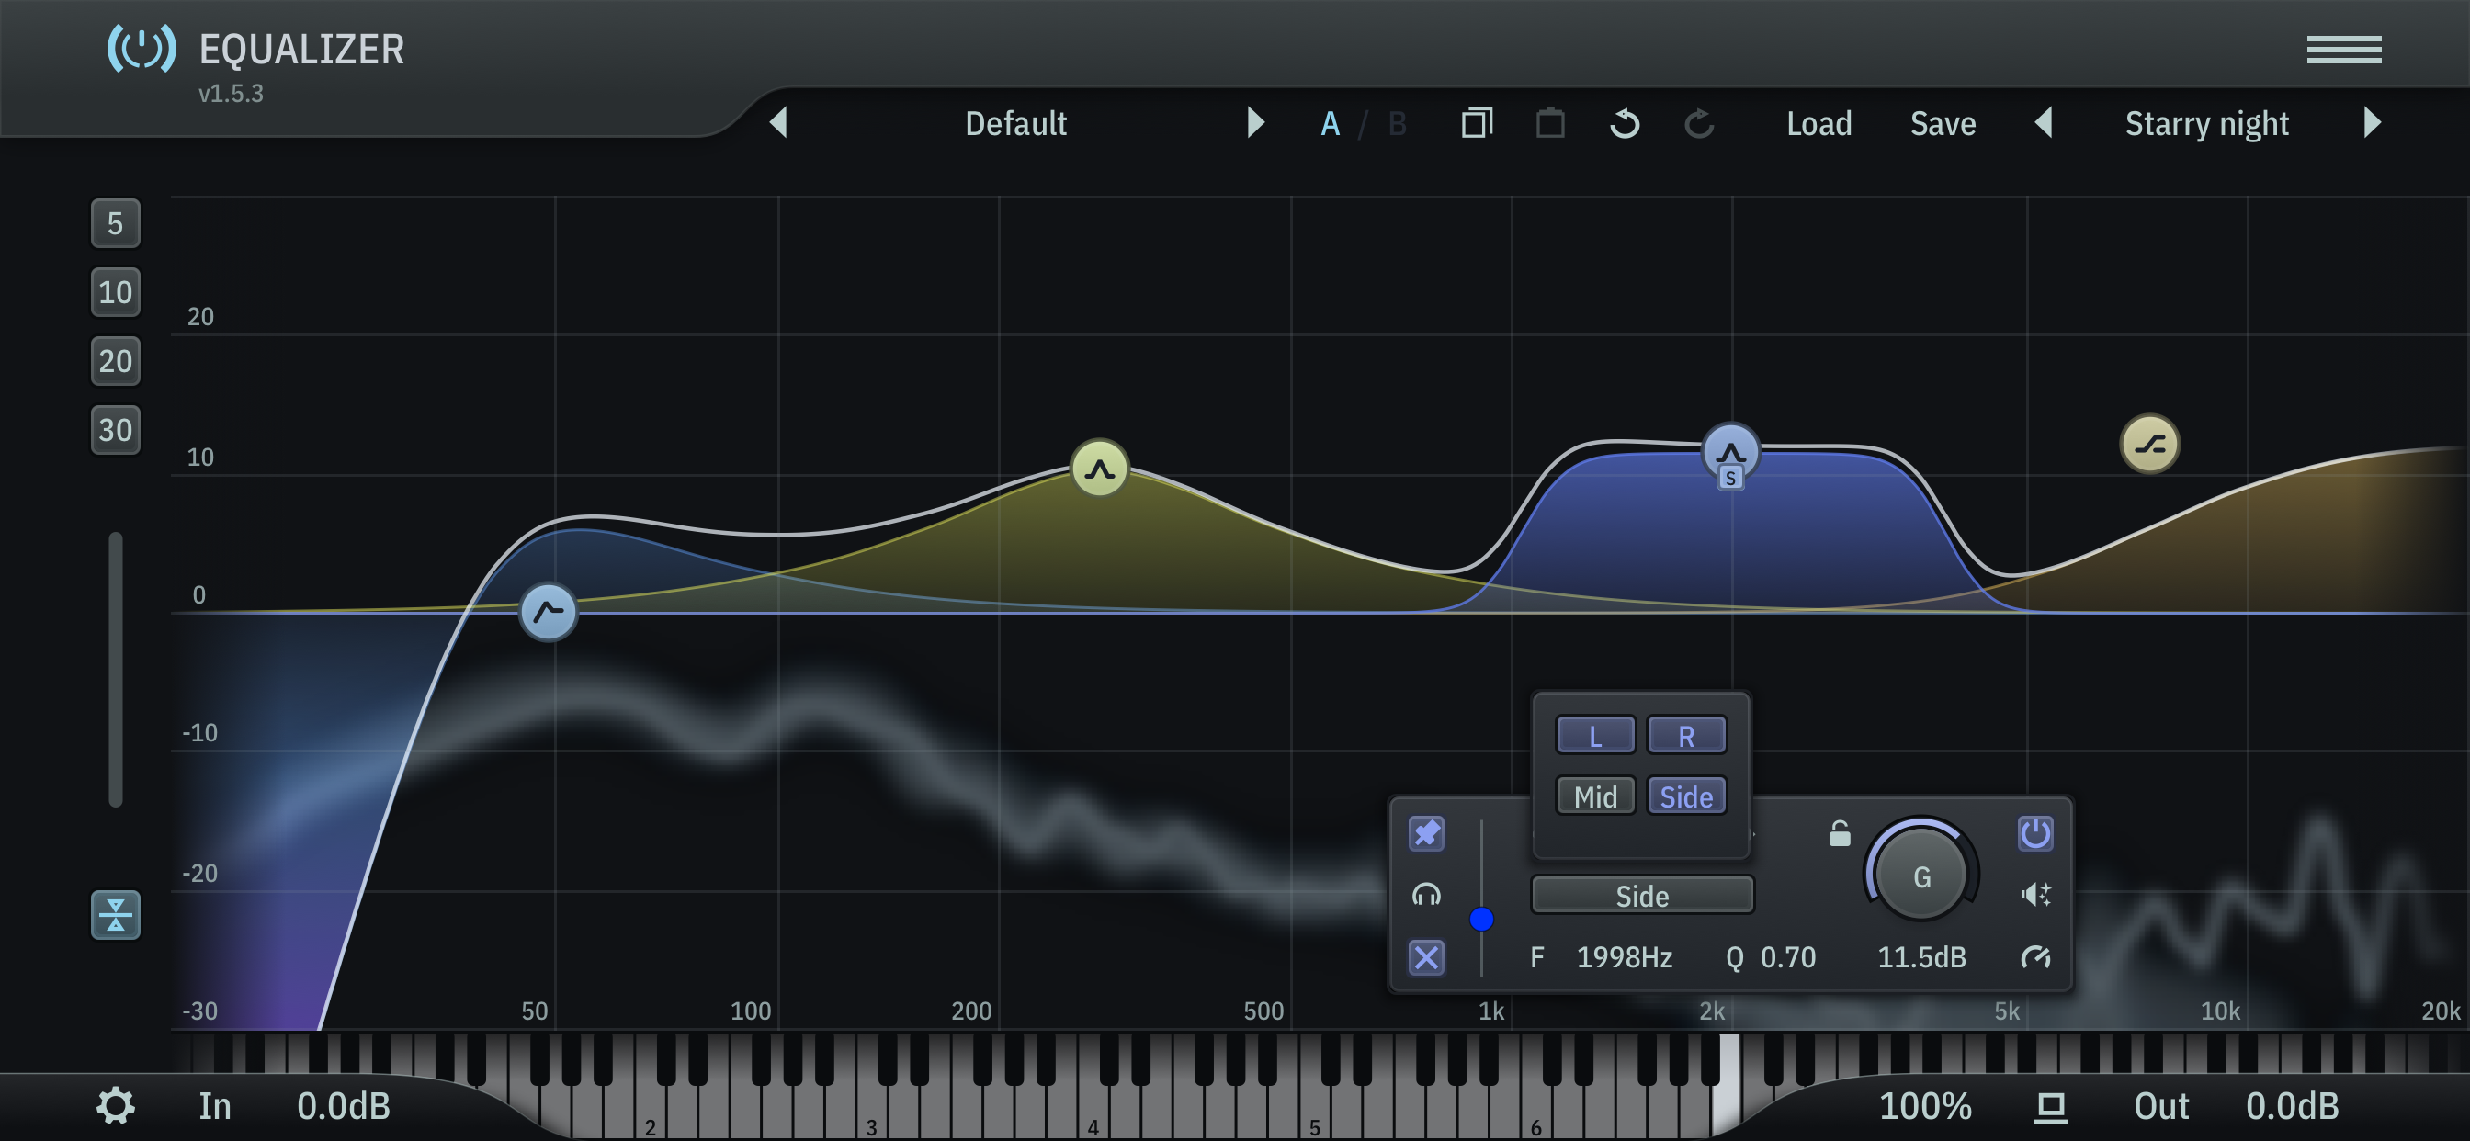Click the blue dot on band vertical slider
Screen dimensions: 2470x1141
[1480, 919]
